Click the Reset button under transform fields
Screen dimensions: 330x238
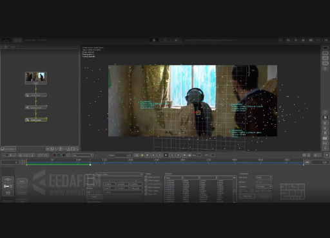click(x=94, y=197)
